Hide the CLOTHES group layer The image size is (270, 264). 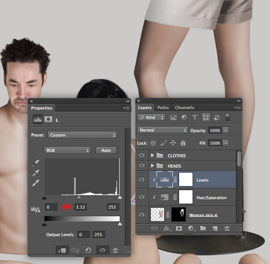[142, 155]
